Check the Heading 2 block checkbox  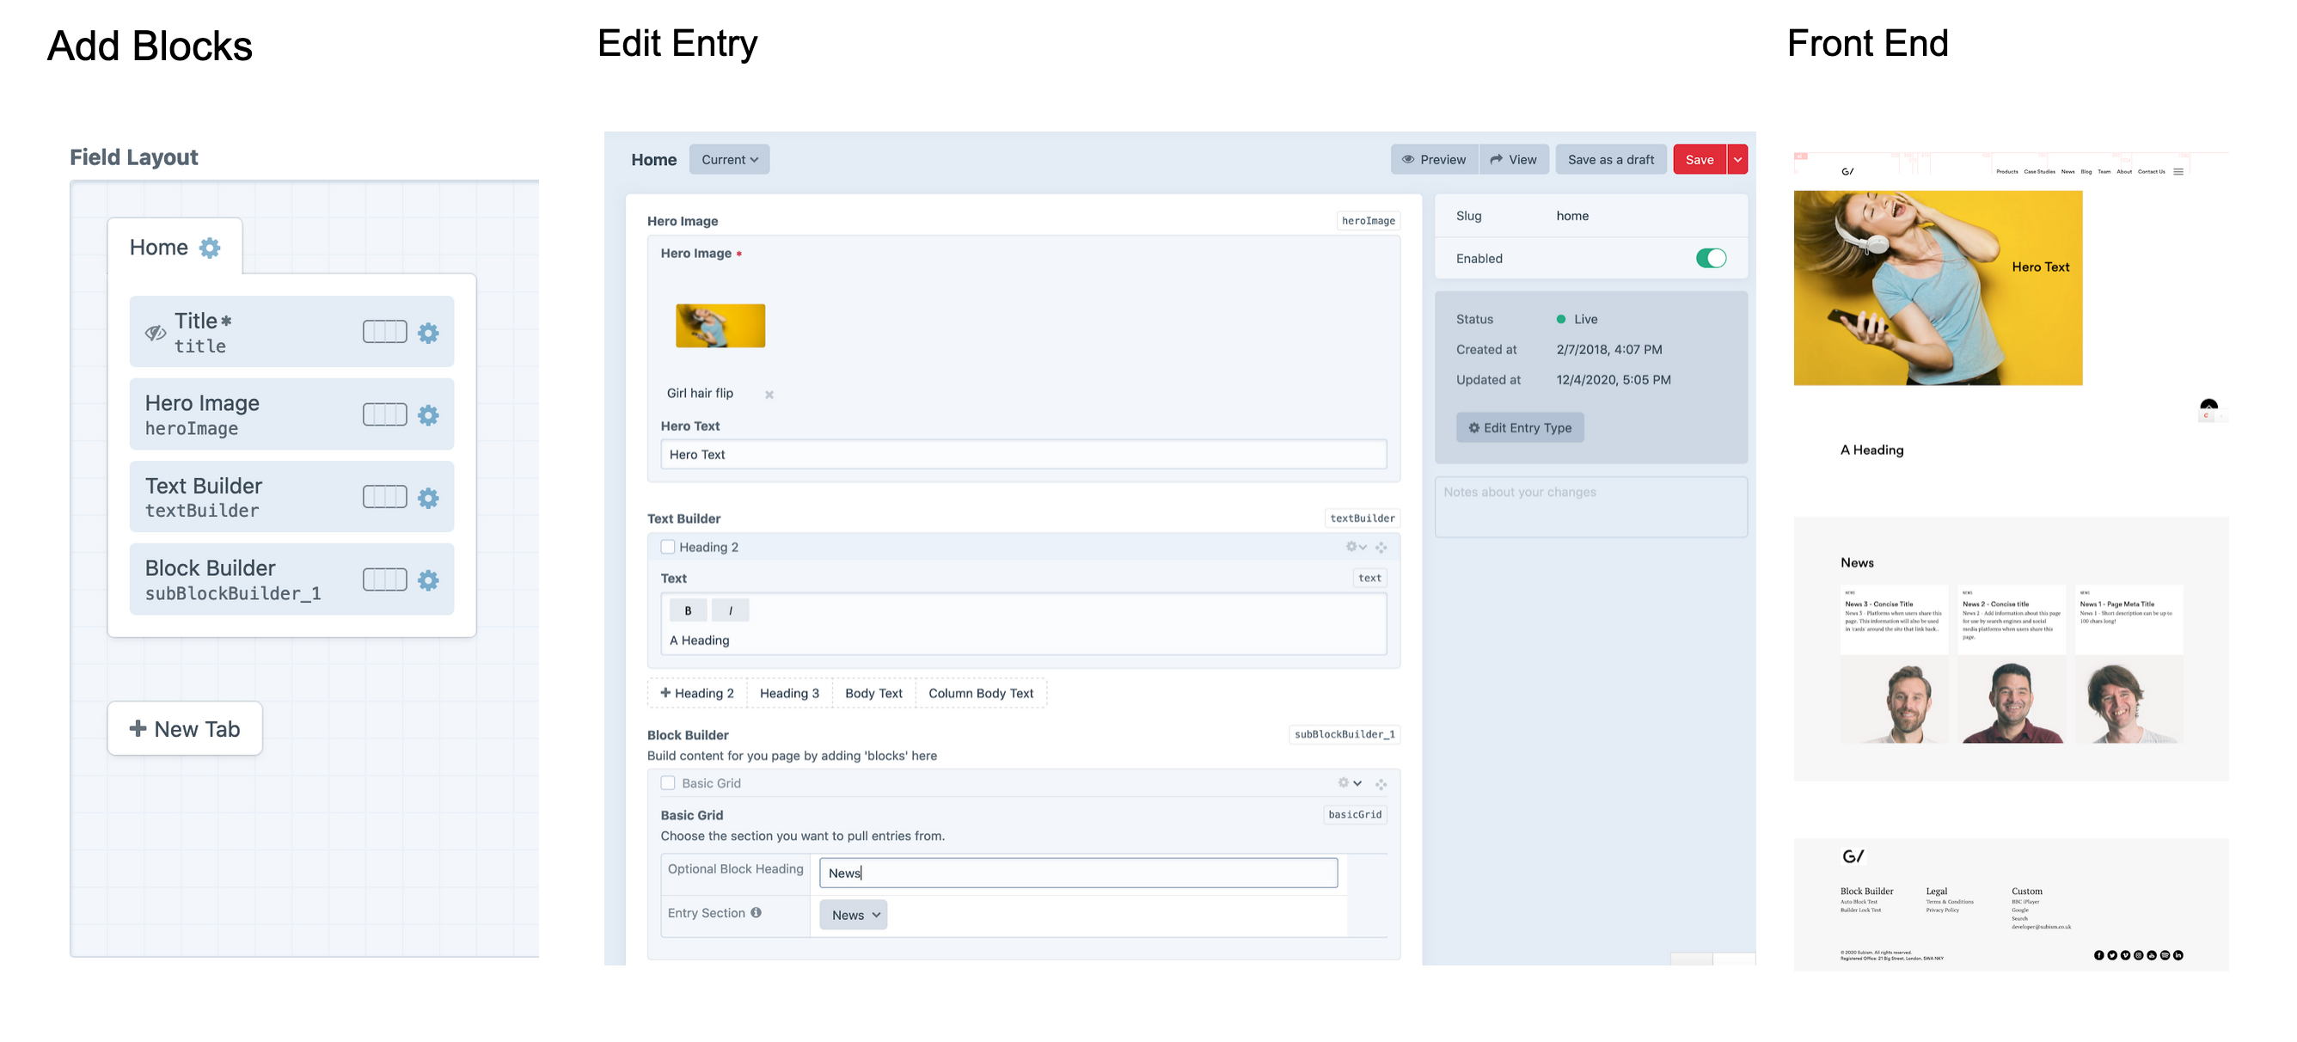click(667, 546)
